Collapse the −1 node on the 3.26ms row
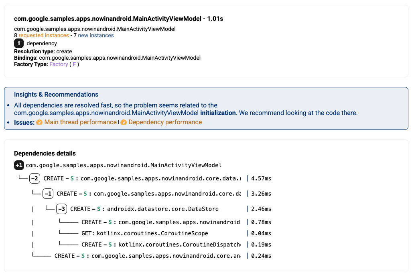 [x=48, y=194]
